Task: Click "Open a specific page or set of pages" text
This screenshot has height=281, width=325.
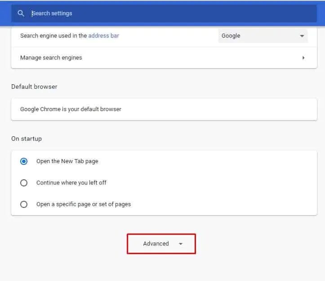Action: coord(84,204)
